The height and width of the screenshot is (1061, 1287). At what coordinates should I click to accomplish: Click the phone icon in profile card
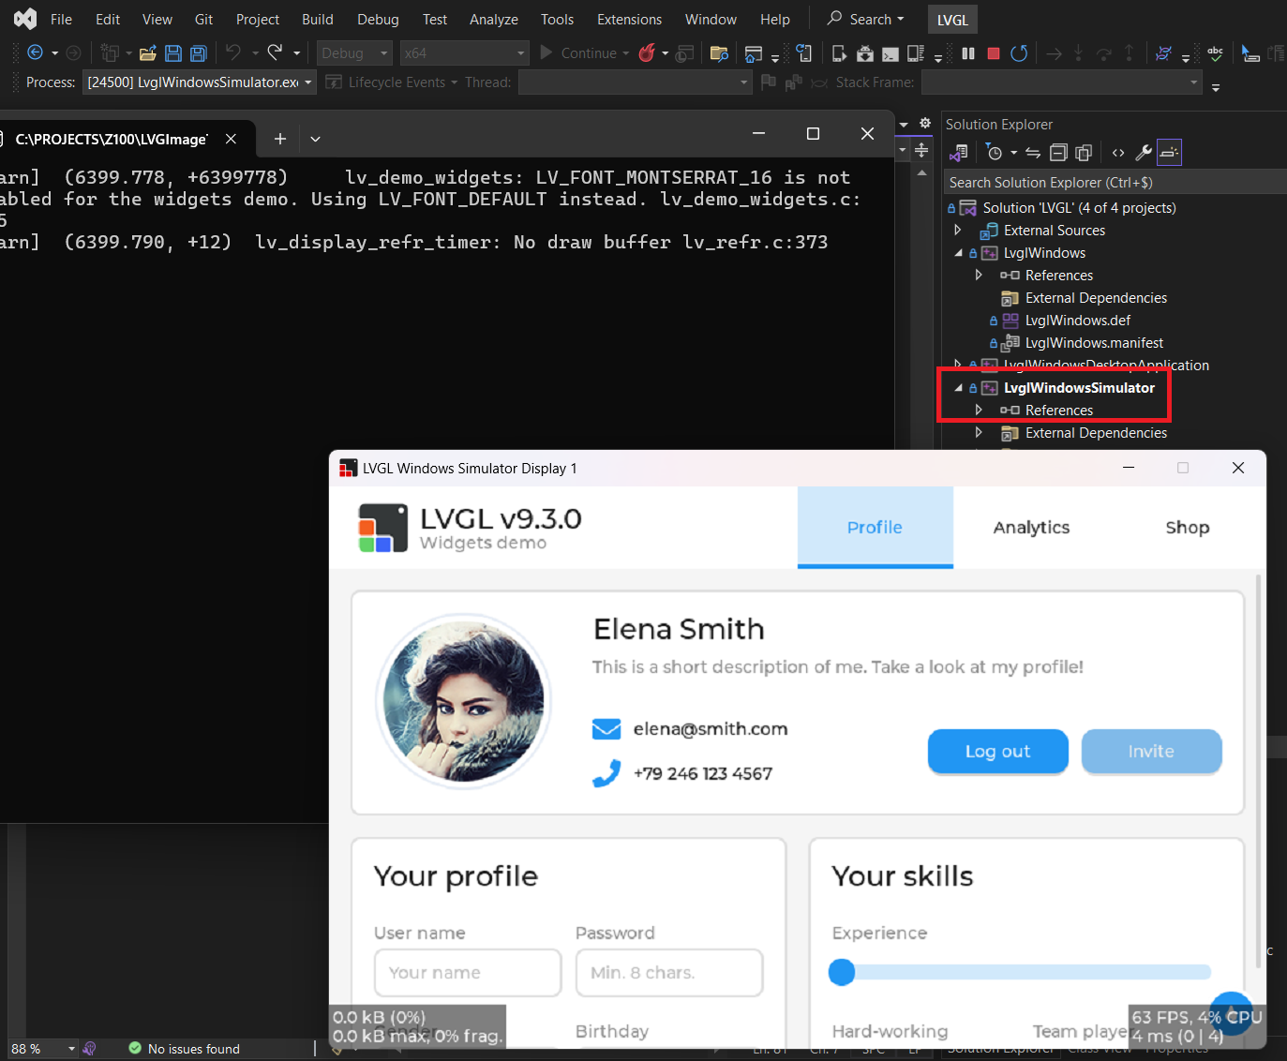pyautogui.click(x=606, y=773)
